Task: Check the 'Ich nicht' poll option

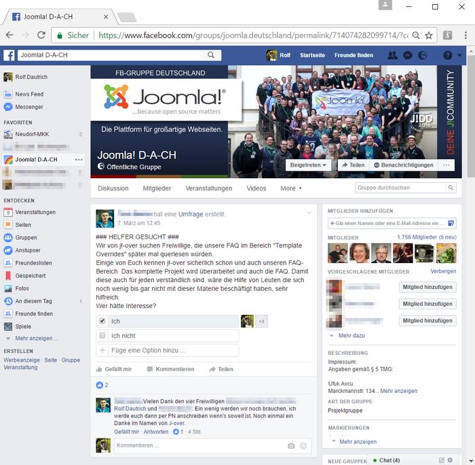Action: pos(102,336)
